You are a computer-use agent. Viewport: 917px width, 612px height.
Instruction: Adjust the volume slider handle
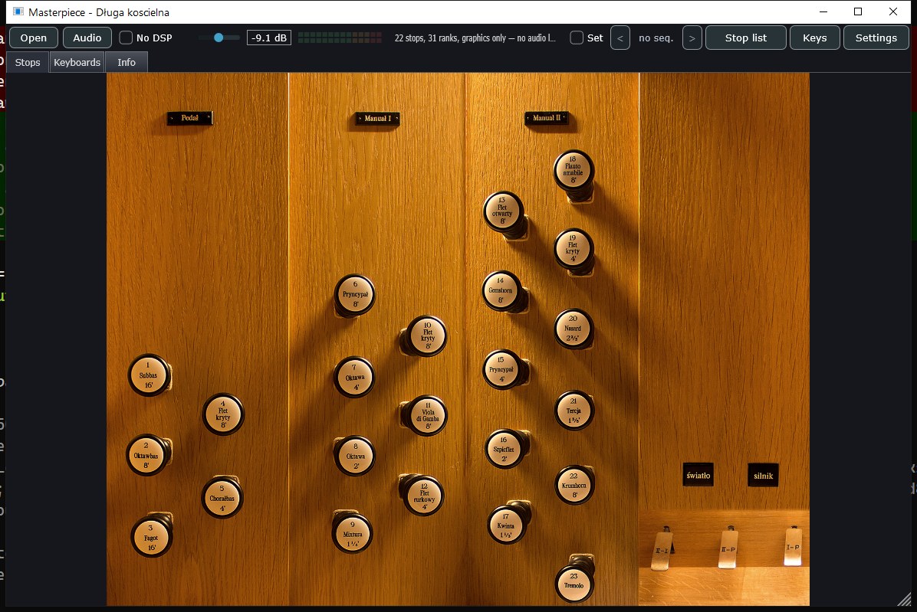(x=219, y=38)
